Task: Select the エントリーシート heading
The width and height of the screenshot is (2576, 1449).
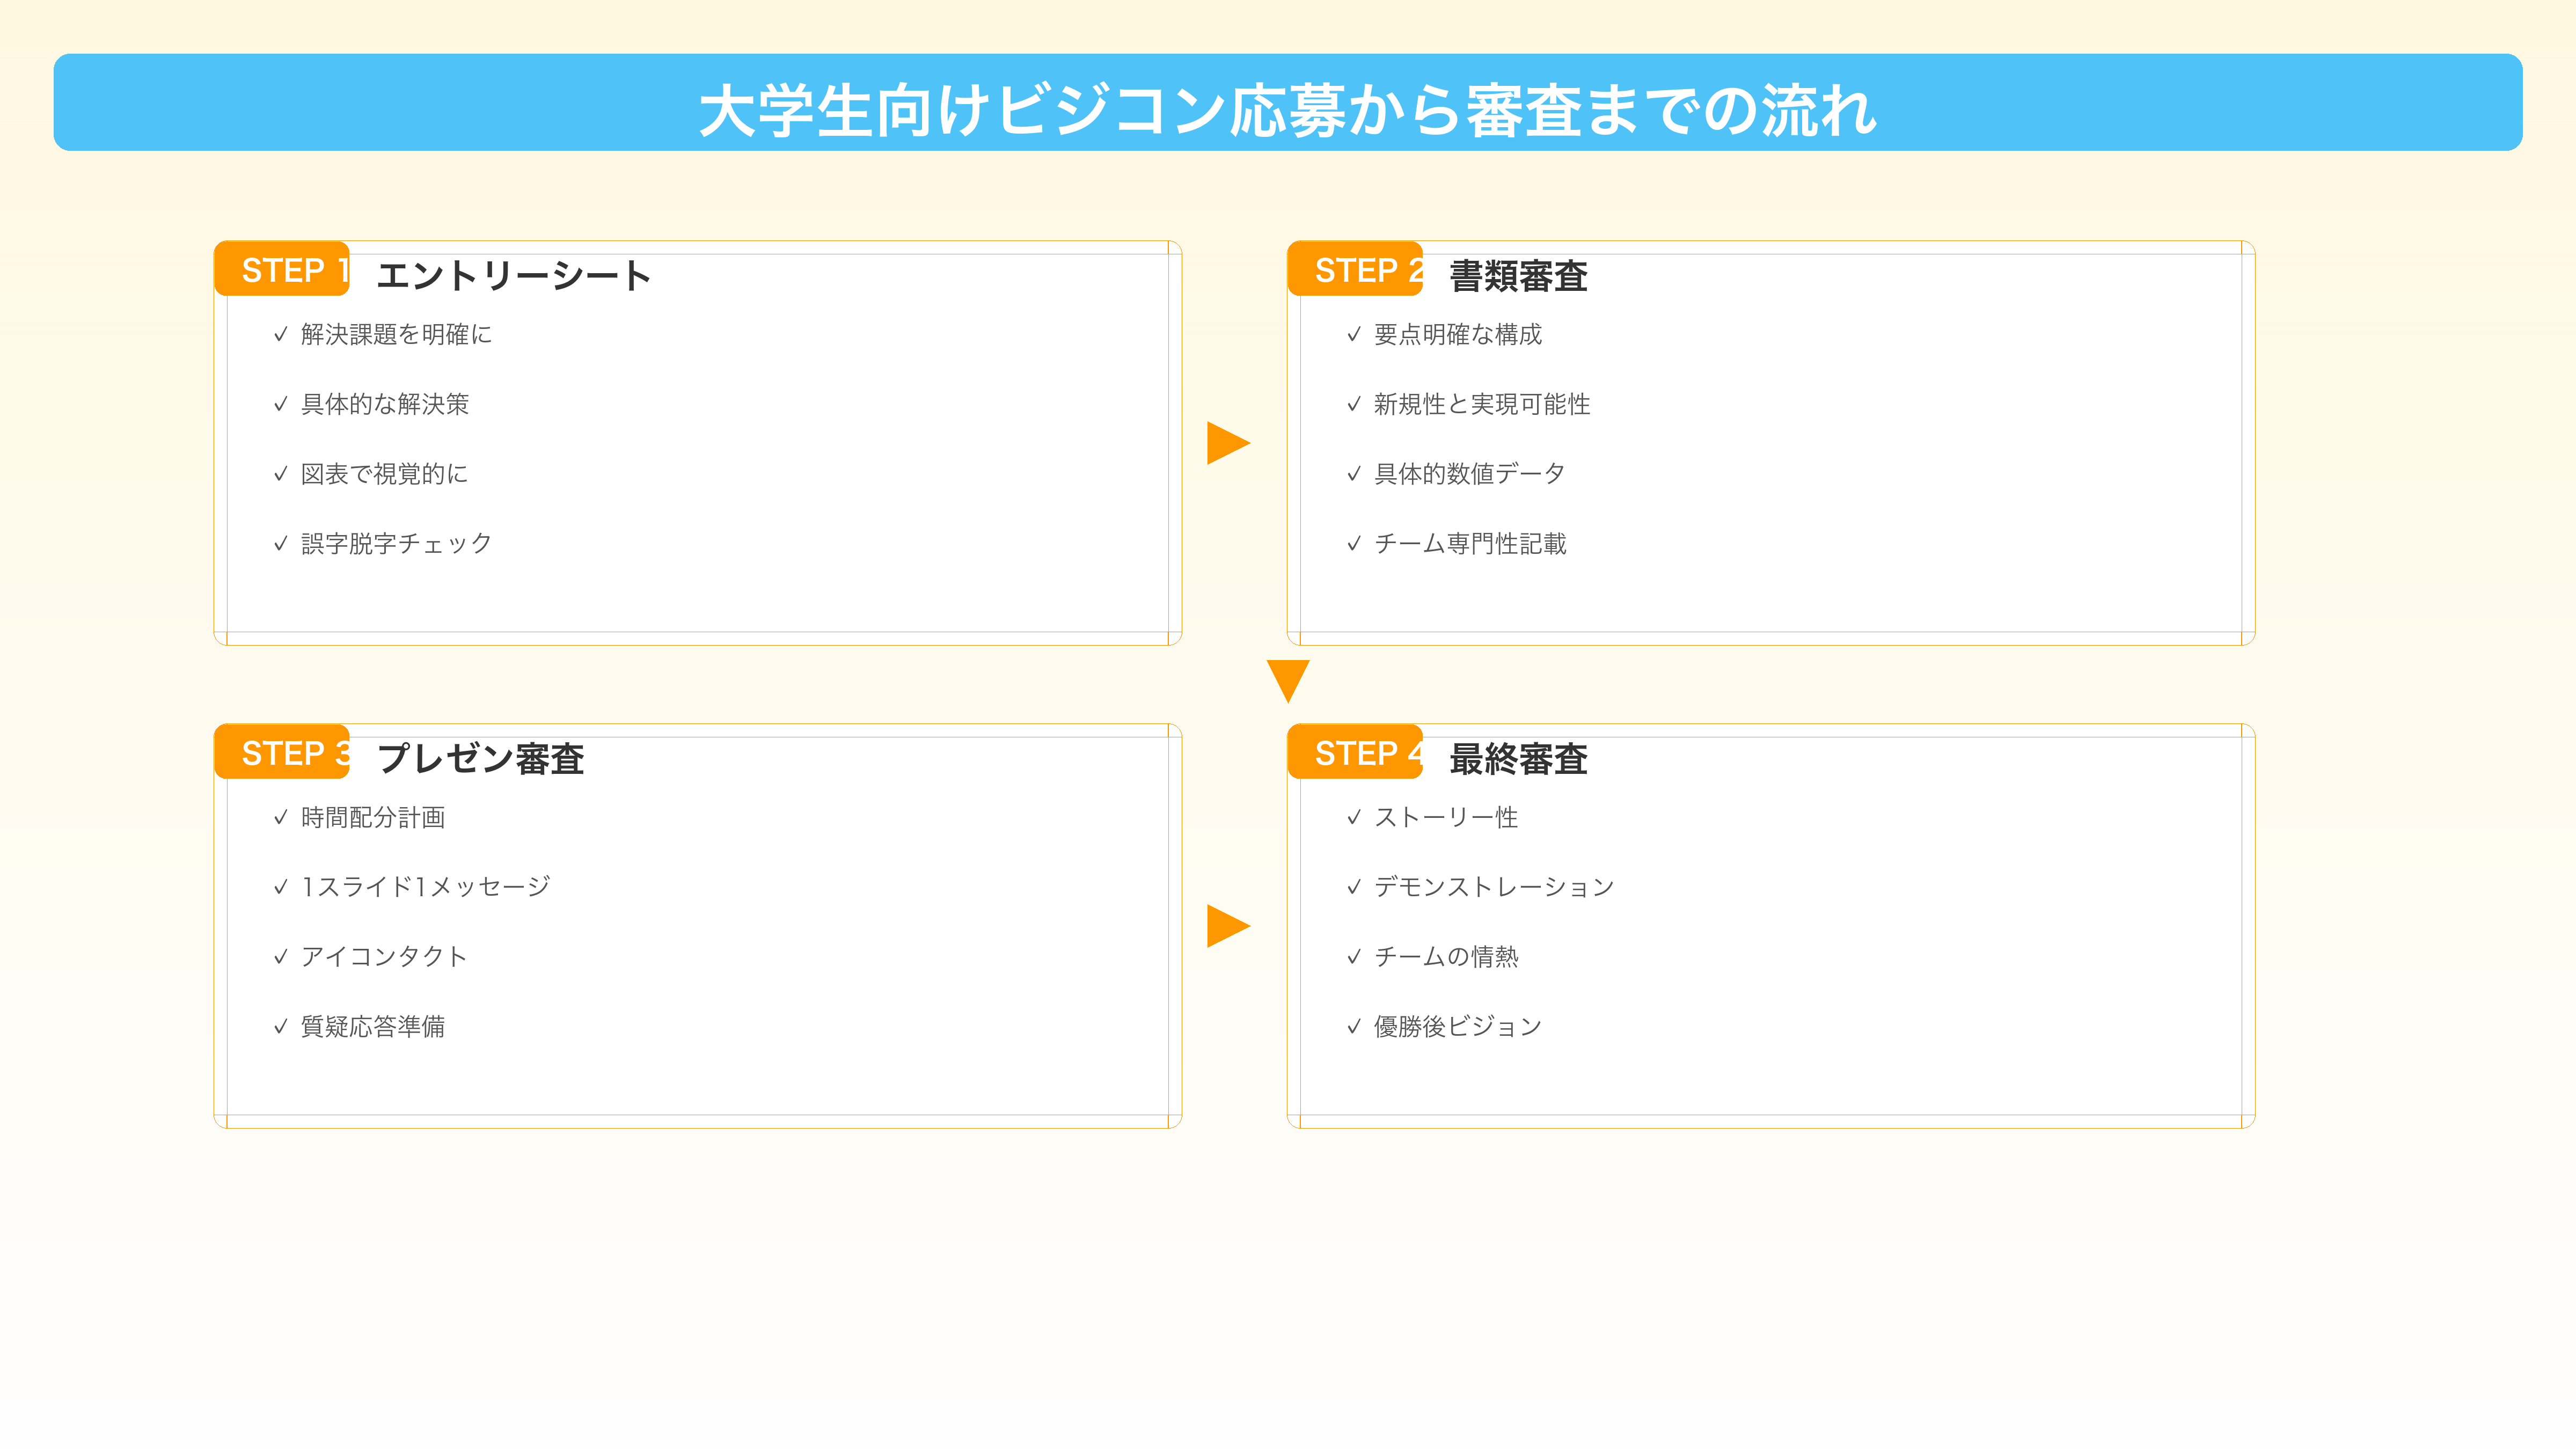Action: pyautogui.click(x=513, y=276)
